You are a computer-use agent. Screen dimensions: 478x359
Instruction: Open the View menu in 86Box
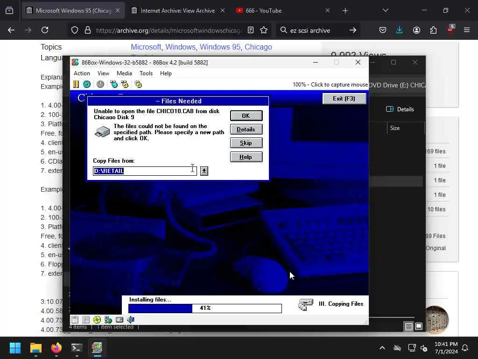(103, 73)
